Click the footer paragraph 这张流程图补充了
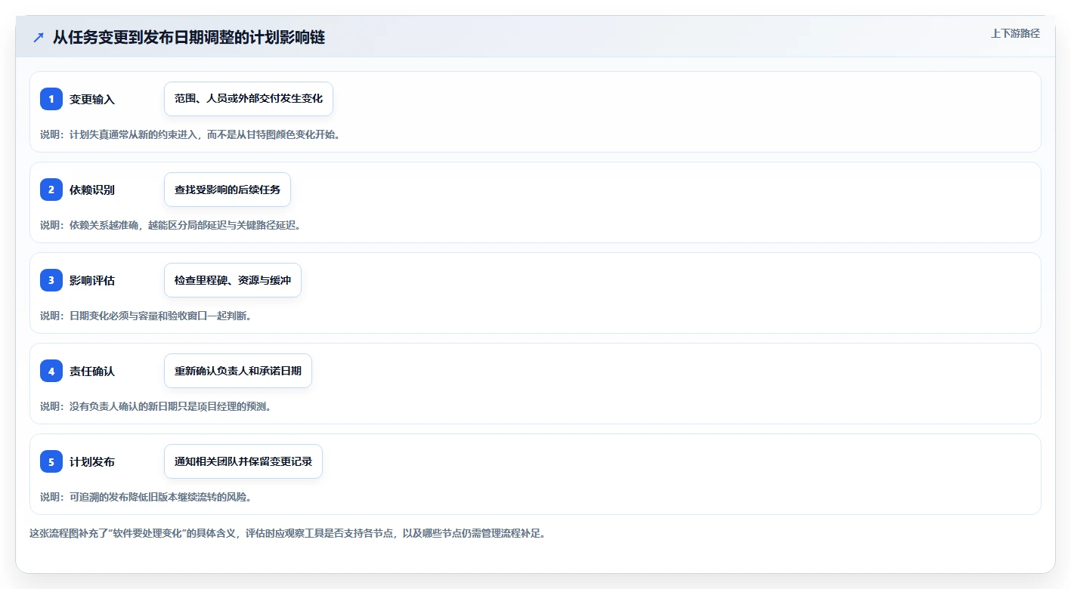Screen dimensions: 1071x589 click(x=287, y=533)
